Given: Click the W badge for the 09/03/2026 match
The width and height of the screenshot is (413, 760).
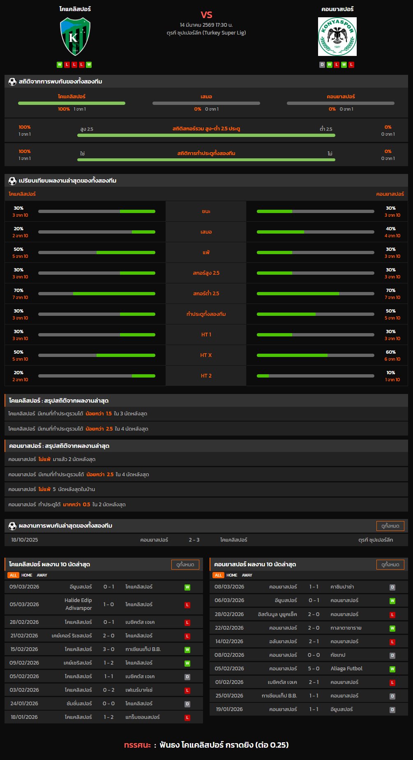Looking at the screenshot, I should pos(187,587).
